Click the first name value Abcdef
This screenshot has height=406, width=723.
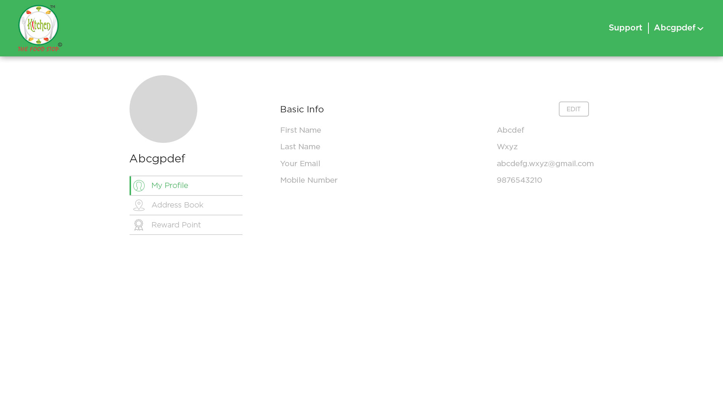[x=510, y=130]
